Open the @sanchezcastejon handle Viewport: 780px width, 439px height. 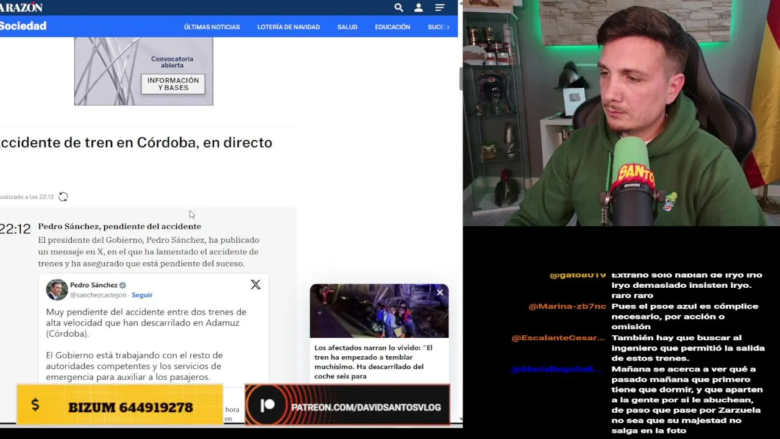[98, 295]
